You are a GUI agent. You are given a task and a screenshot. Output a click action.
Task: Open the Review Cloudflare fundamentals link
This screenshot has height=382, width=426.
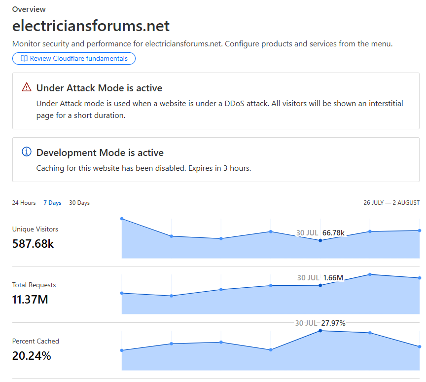[74, 58]
